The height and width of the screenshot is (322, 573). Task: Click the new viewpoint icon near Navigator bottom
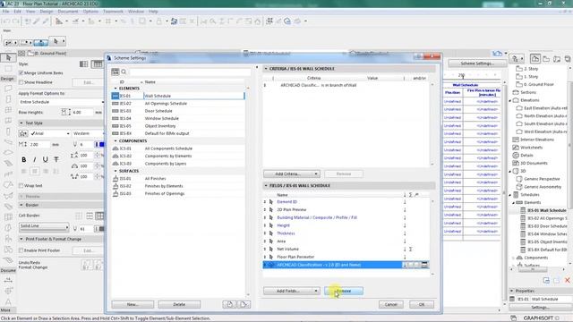(546, 280)
